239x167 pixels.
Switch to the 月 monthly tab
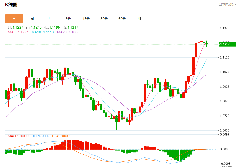[50, 19]
